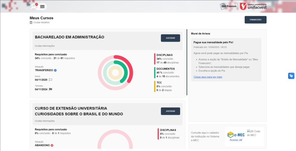Viewport: 296px width, 151px height.
Task: Click the Acesse Já! e-MEC link
Action: pyautogui.click(x=236, y=140)
